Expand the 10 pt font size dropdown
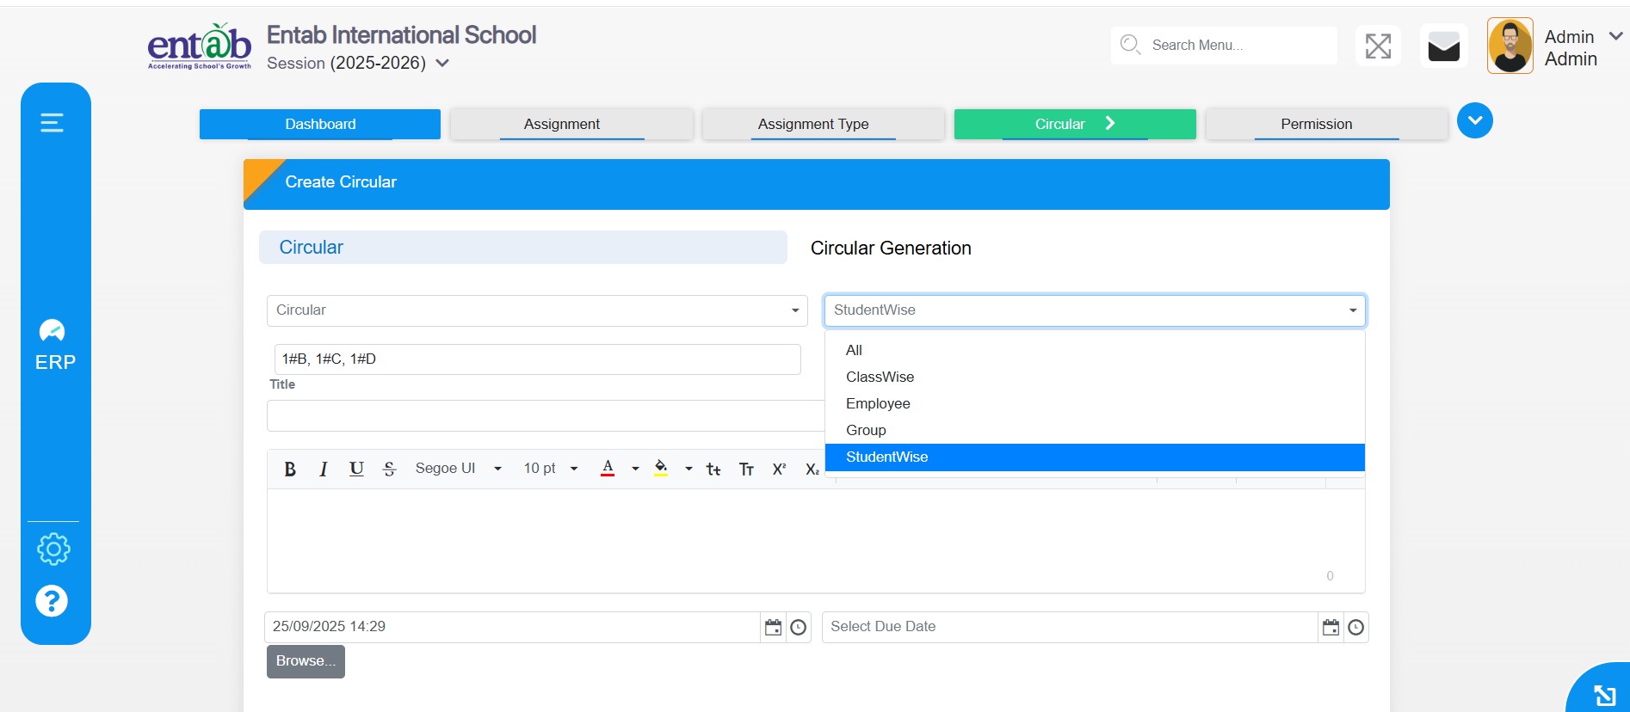The height and width of the screenshot is (712, 1630). (x=550, y=469)
